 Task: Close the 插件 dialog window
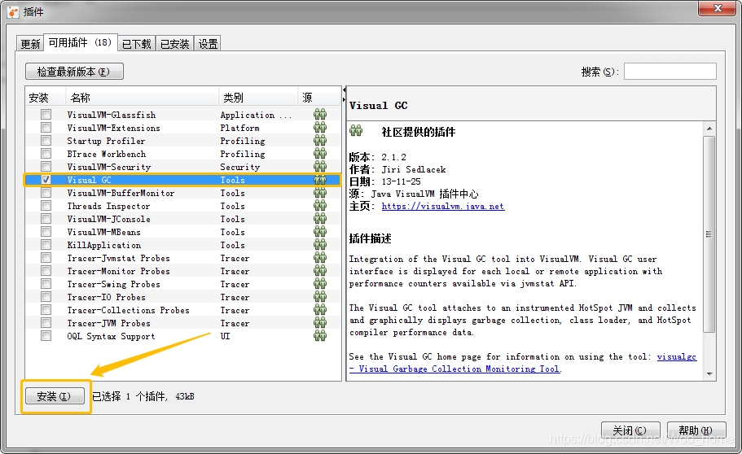point(717,8)
